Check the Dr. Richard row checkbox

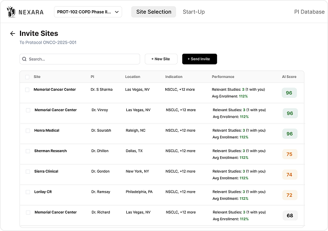click(x=28, y=213)
